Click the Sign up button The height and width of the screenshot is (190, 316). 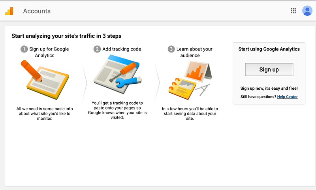269,70
